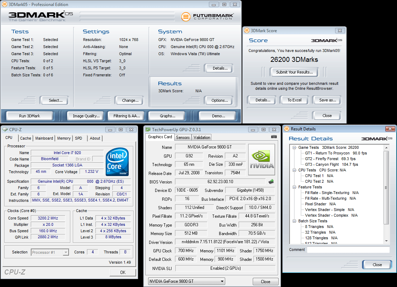Open the SPD tab in CPU-Z

point(78,138)
